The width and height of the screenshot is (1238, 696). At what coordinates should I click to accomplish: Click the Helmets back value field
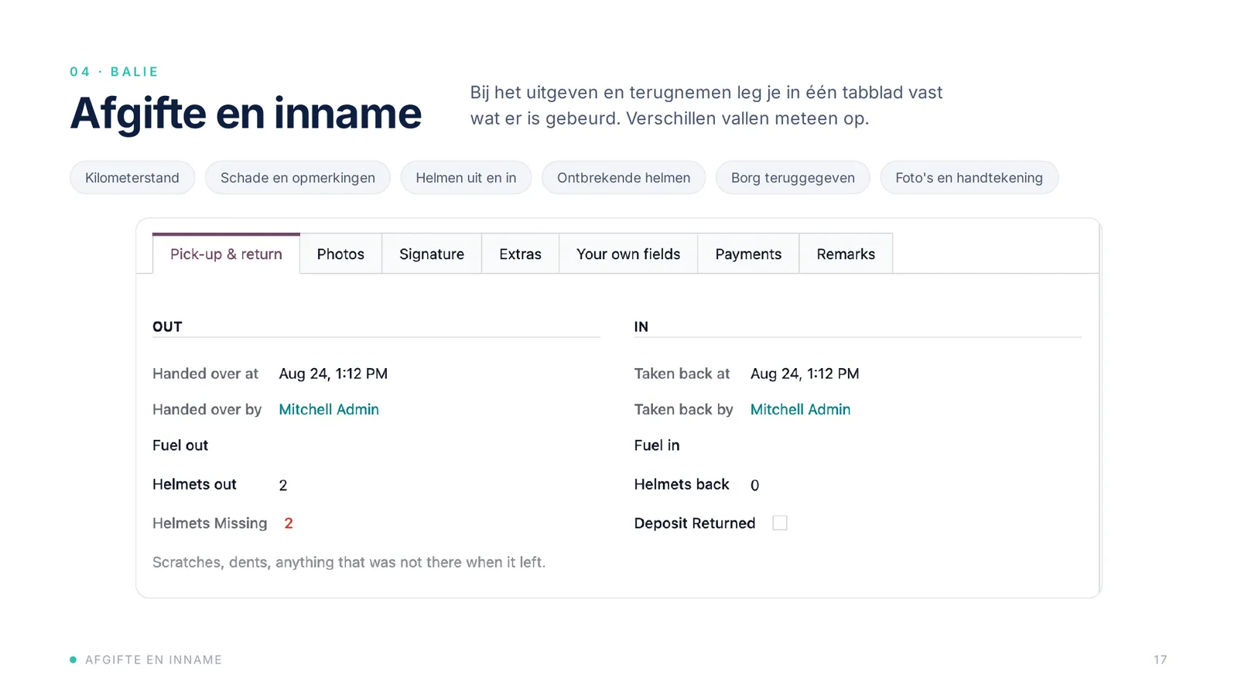coord(755,485)
